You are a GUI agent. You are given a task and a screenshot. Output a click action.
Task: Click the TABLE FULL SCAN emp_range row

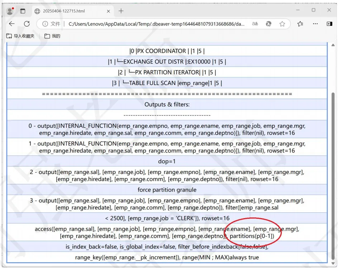pyautogui.click(x=167, y=83)
